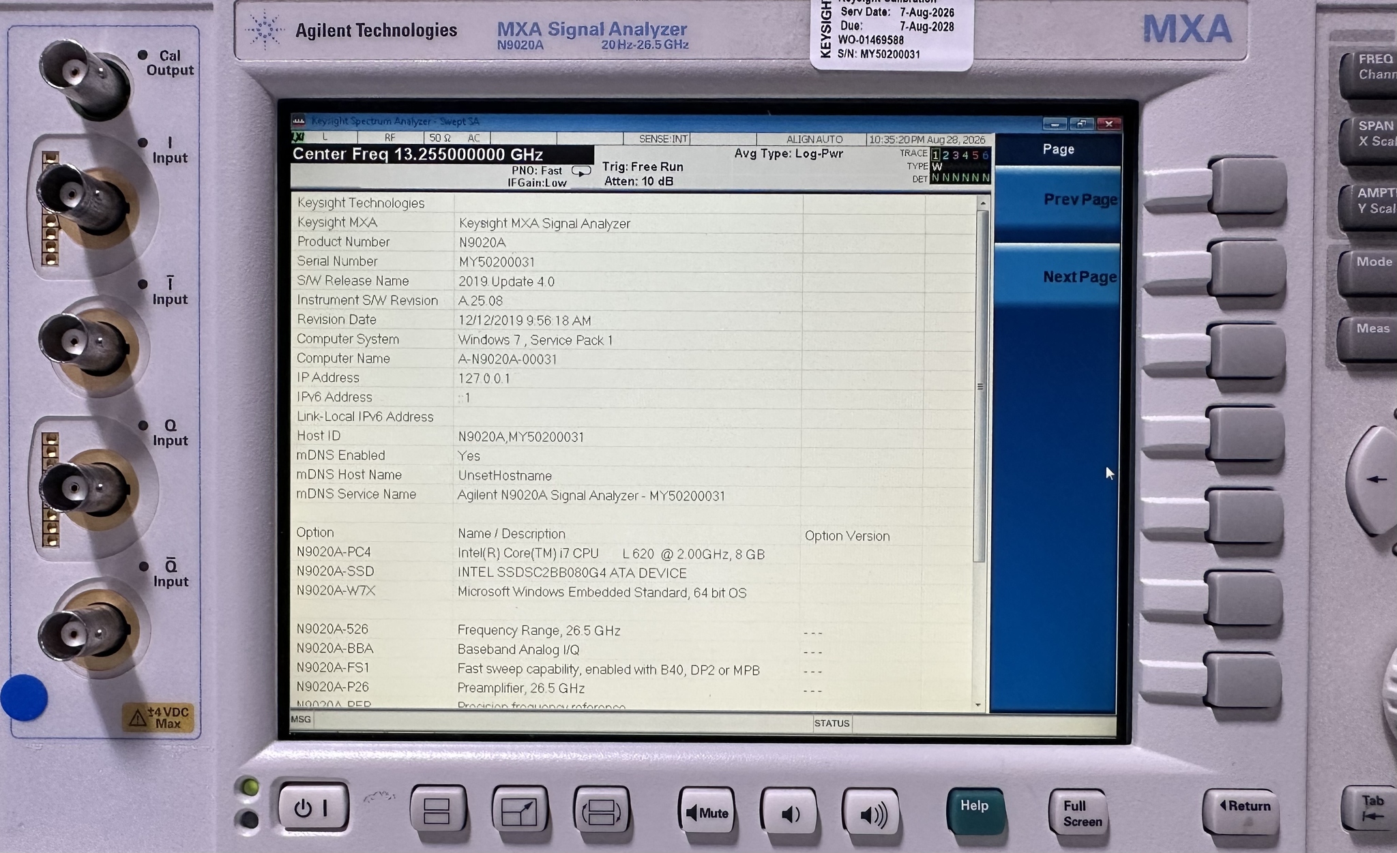
Task: Click the MSG area in bottom status bar
Action: [301, 719]
